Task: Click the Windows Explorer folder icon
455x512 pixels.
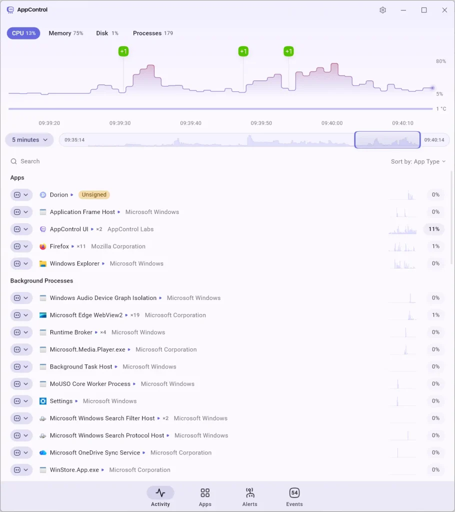Action: pyautogui.click(x=43, y=263)
